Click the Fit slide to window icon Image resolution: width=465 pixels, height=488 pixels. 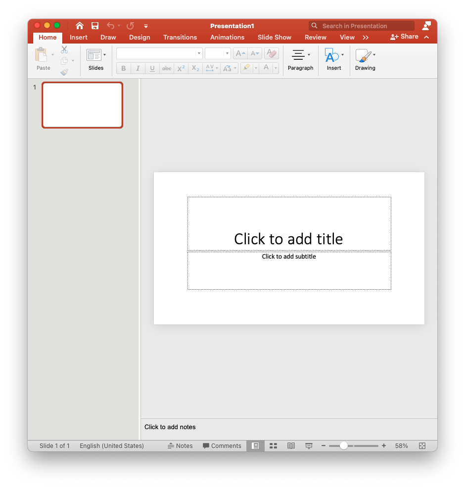click(x=422, y=445)
